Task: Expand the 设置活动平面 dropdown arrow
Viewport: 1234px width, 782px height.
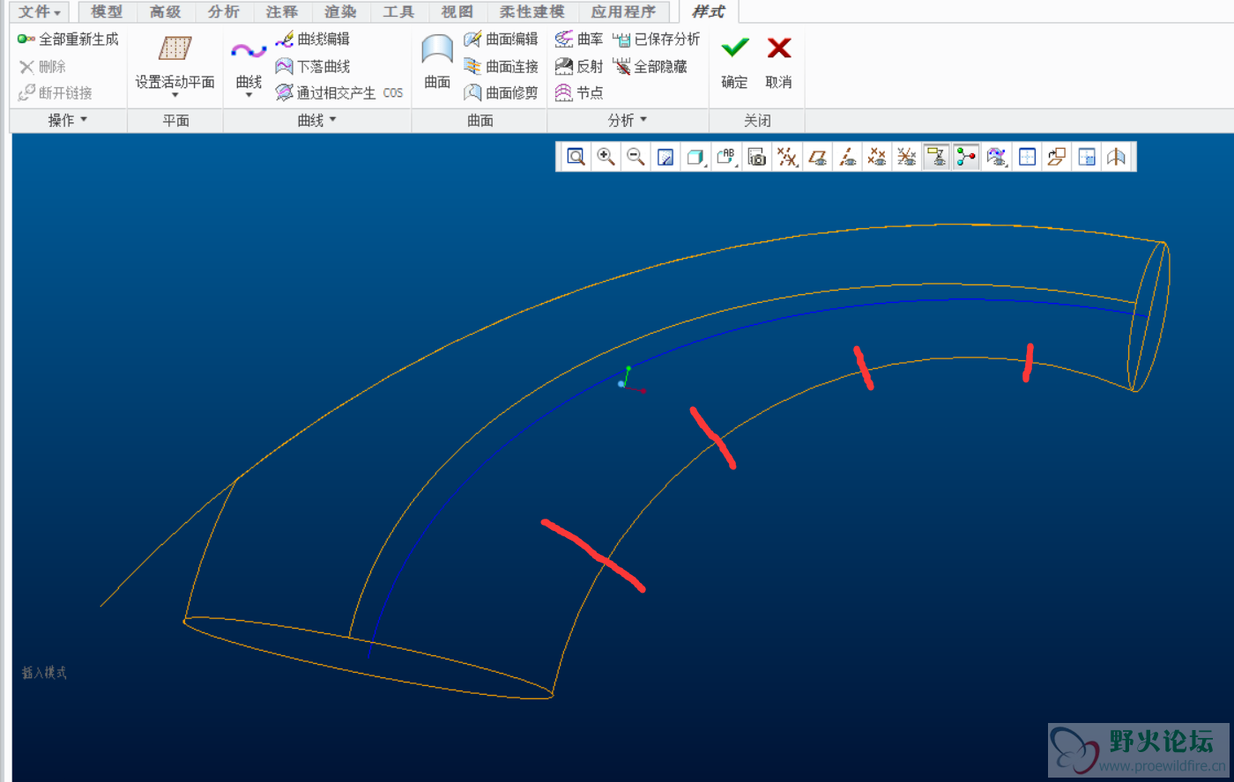Action: click(x=175, y=95)
